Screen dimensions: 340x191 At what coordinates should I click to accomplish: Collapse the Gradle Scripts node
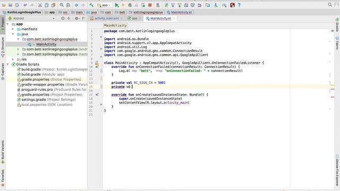click(8, 64)
